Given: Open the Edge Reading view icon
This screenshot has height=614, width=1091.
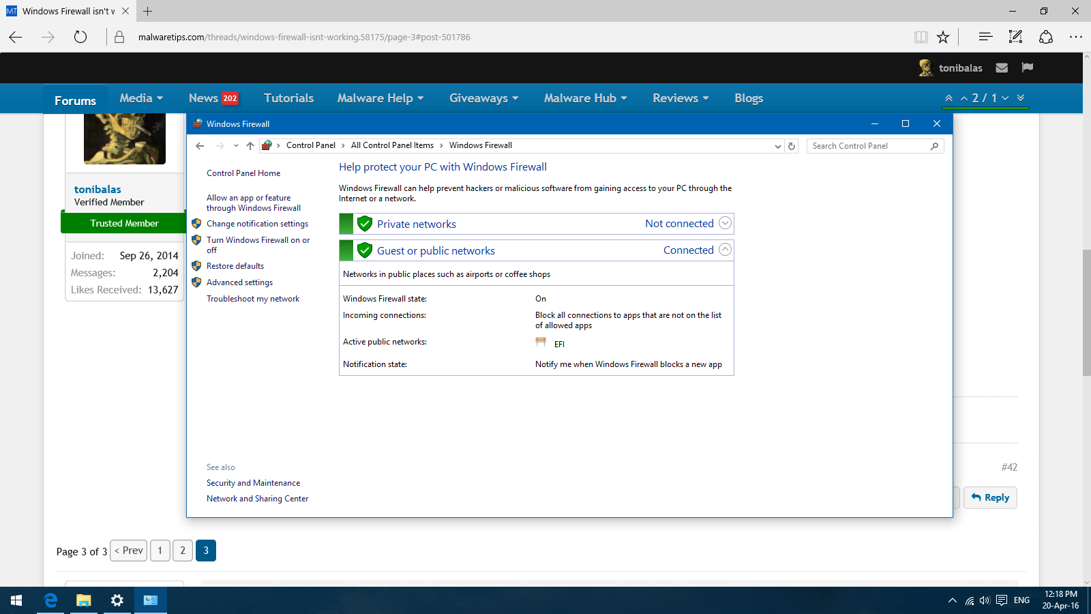Looking at the screenshot, I should pyautogui.click(x=921, y=37).
